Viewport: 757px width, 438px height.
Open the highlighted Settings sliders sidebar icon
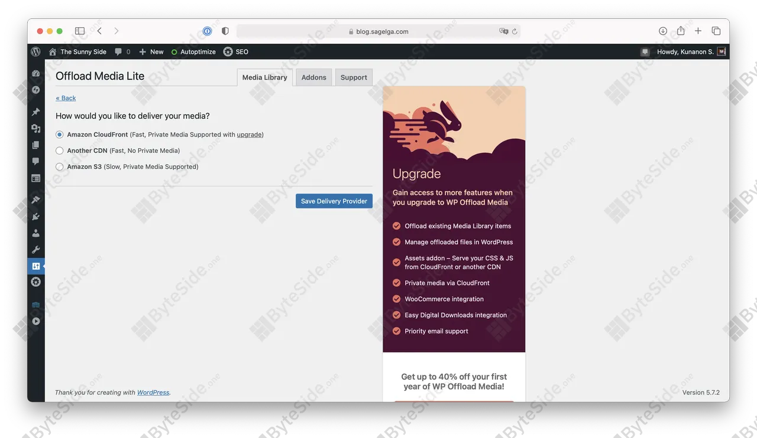coord(35,266)
